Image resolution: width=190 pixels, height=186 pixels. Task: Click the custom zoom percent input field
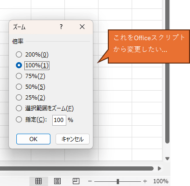(59, 120)
